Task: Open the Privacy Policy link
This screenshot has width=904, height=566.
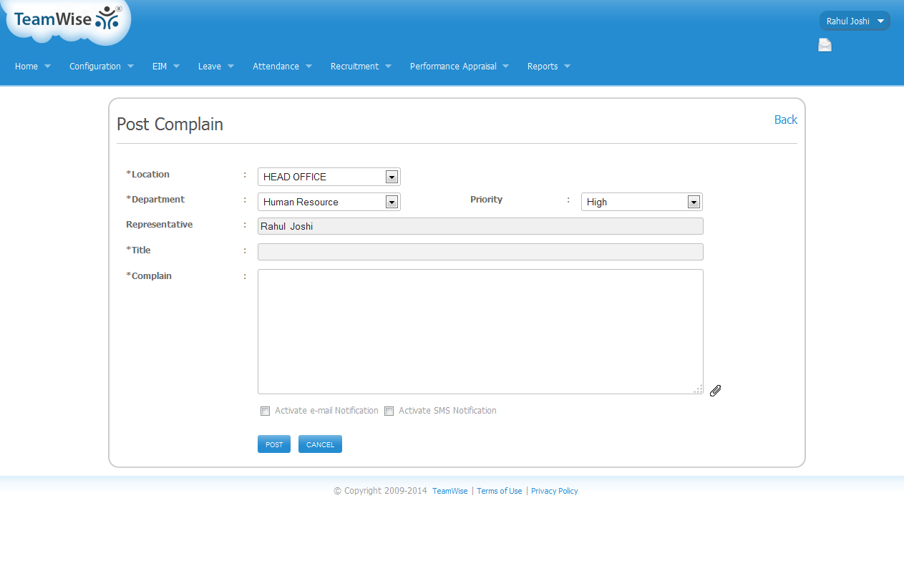Action: pos(554,491)
